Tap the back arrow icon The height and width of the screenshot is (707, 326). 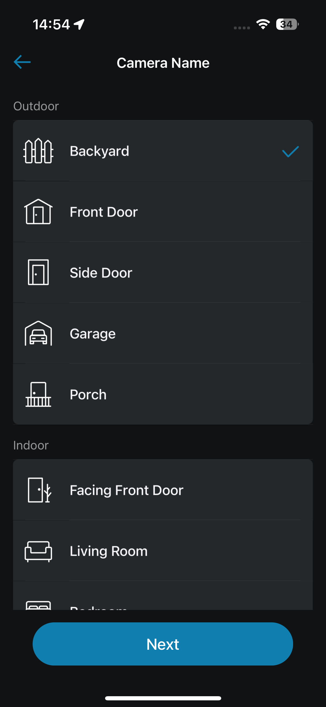tap(22, 62)
